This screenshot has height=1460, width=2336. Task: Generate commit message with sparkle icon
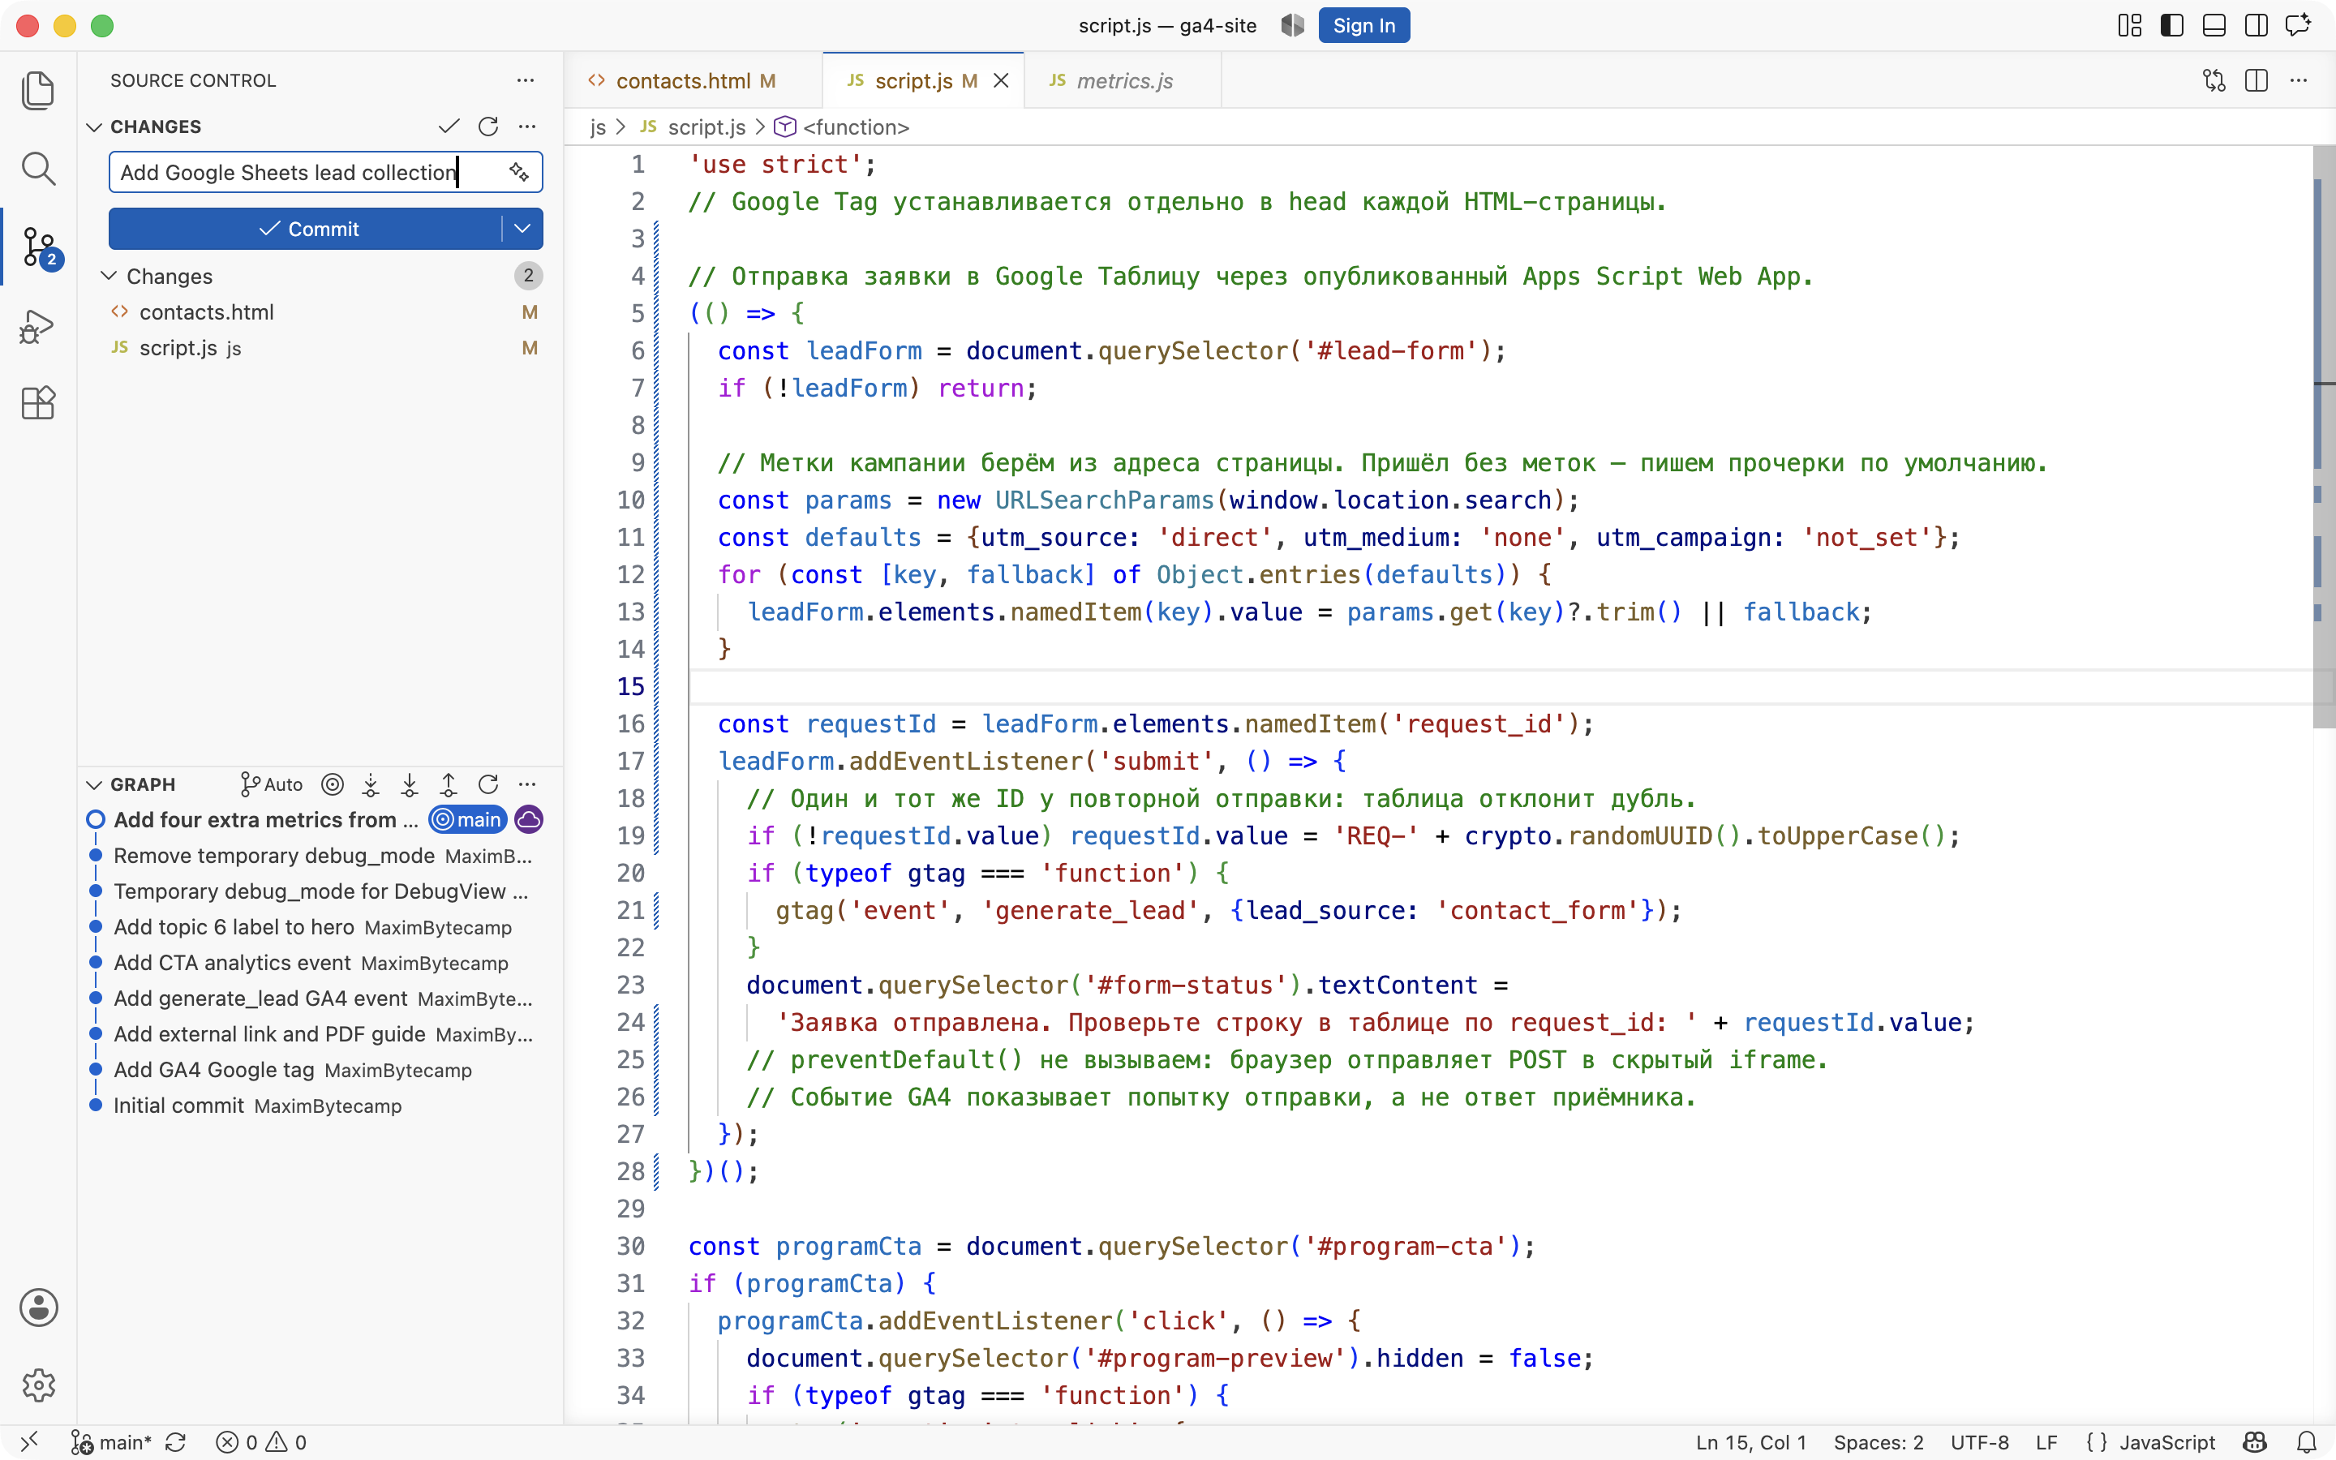click(519, 172)
